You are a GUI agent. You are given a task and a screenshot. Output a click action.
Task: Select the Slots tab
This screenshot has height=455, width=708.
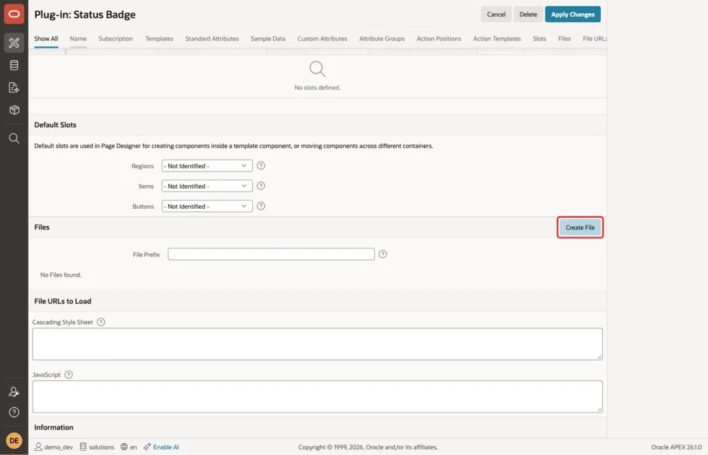(x=539, y=39)
